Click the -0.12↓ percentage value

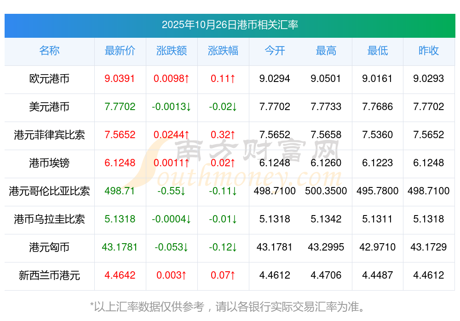coord(223,247)
